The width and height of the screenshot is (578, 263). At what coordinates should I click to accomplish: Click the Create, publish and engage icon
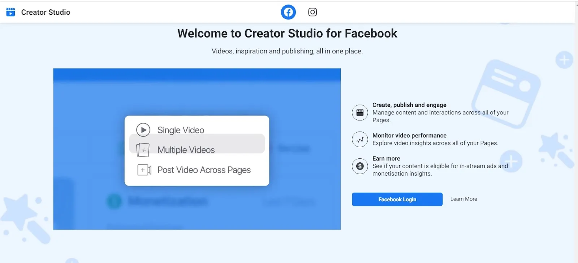(x=360, y=113)
